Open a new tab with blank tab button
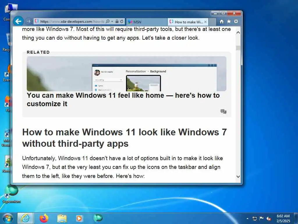The image size is (298, 224). click(212, 22)
